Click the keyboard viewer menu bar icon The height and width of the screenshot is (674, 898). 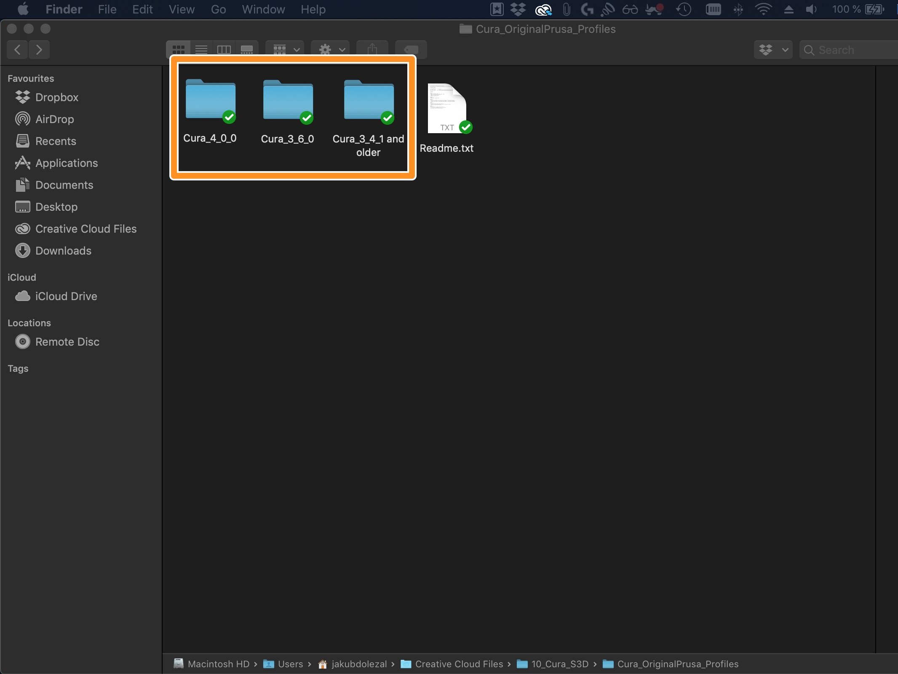(x=713, y=9)
